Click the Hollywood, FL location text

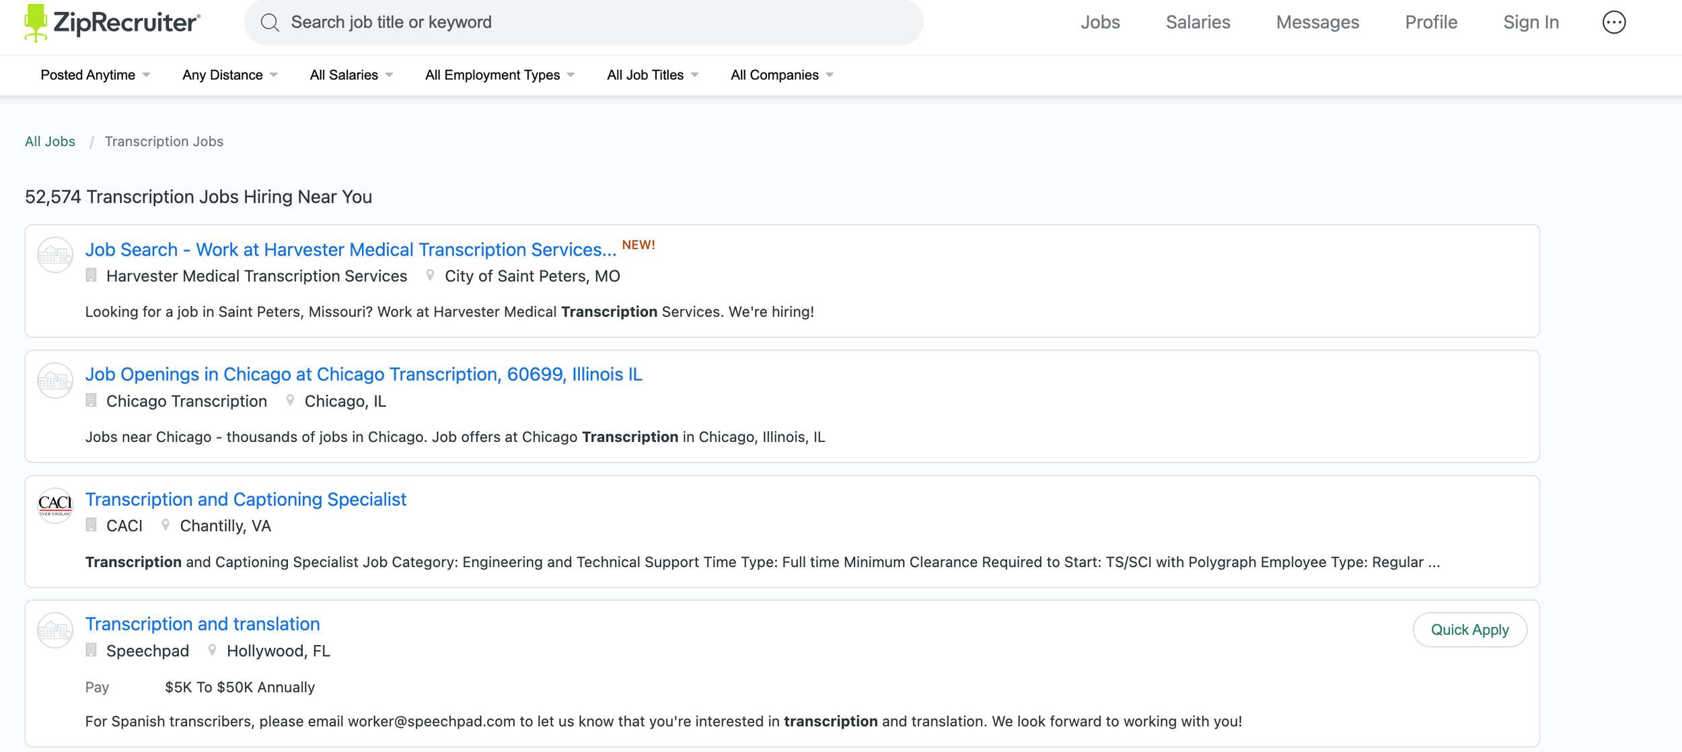pyautogui.click(x=279, y=650)
